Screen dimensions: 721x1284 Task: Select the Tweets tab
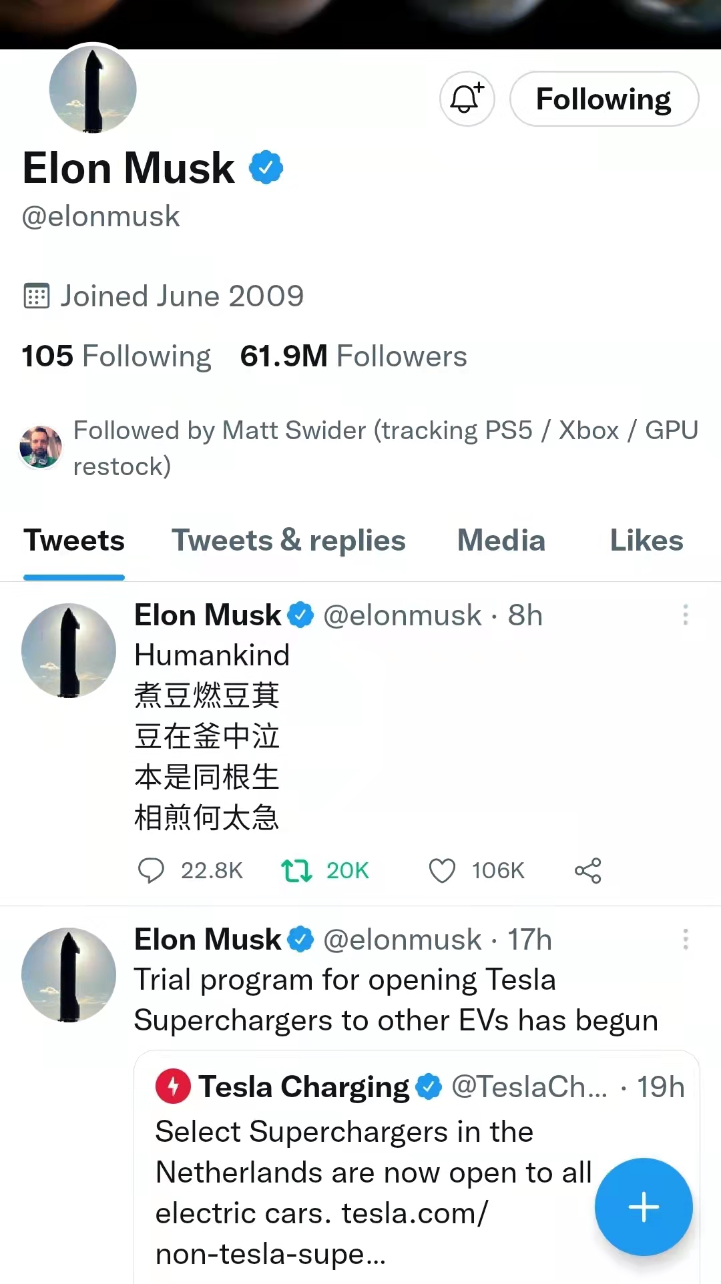[74, 541]
